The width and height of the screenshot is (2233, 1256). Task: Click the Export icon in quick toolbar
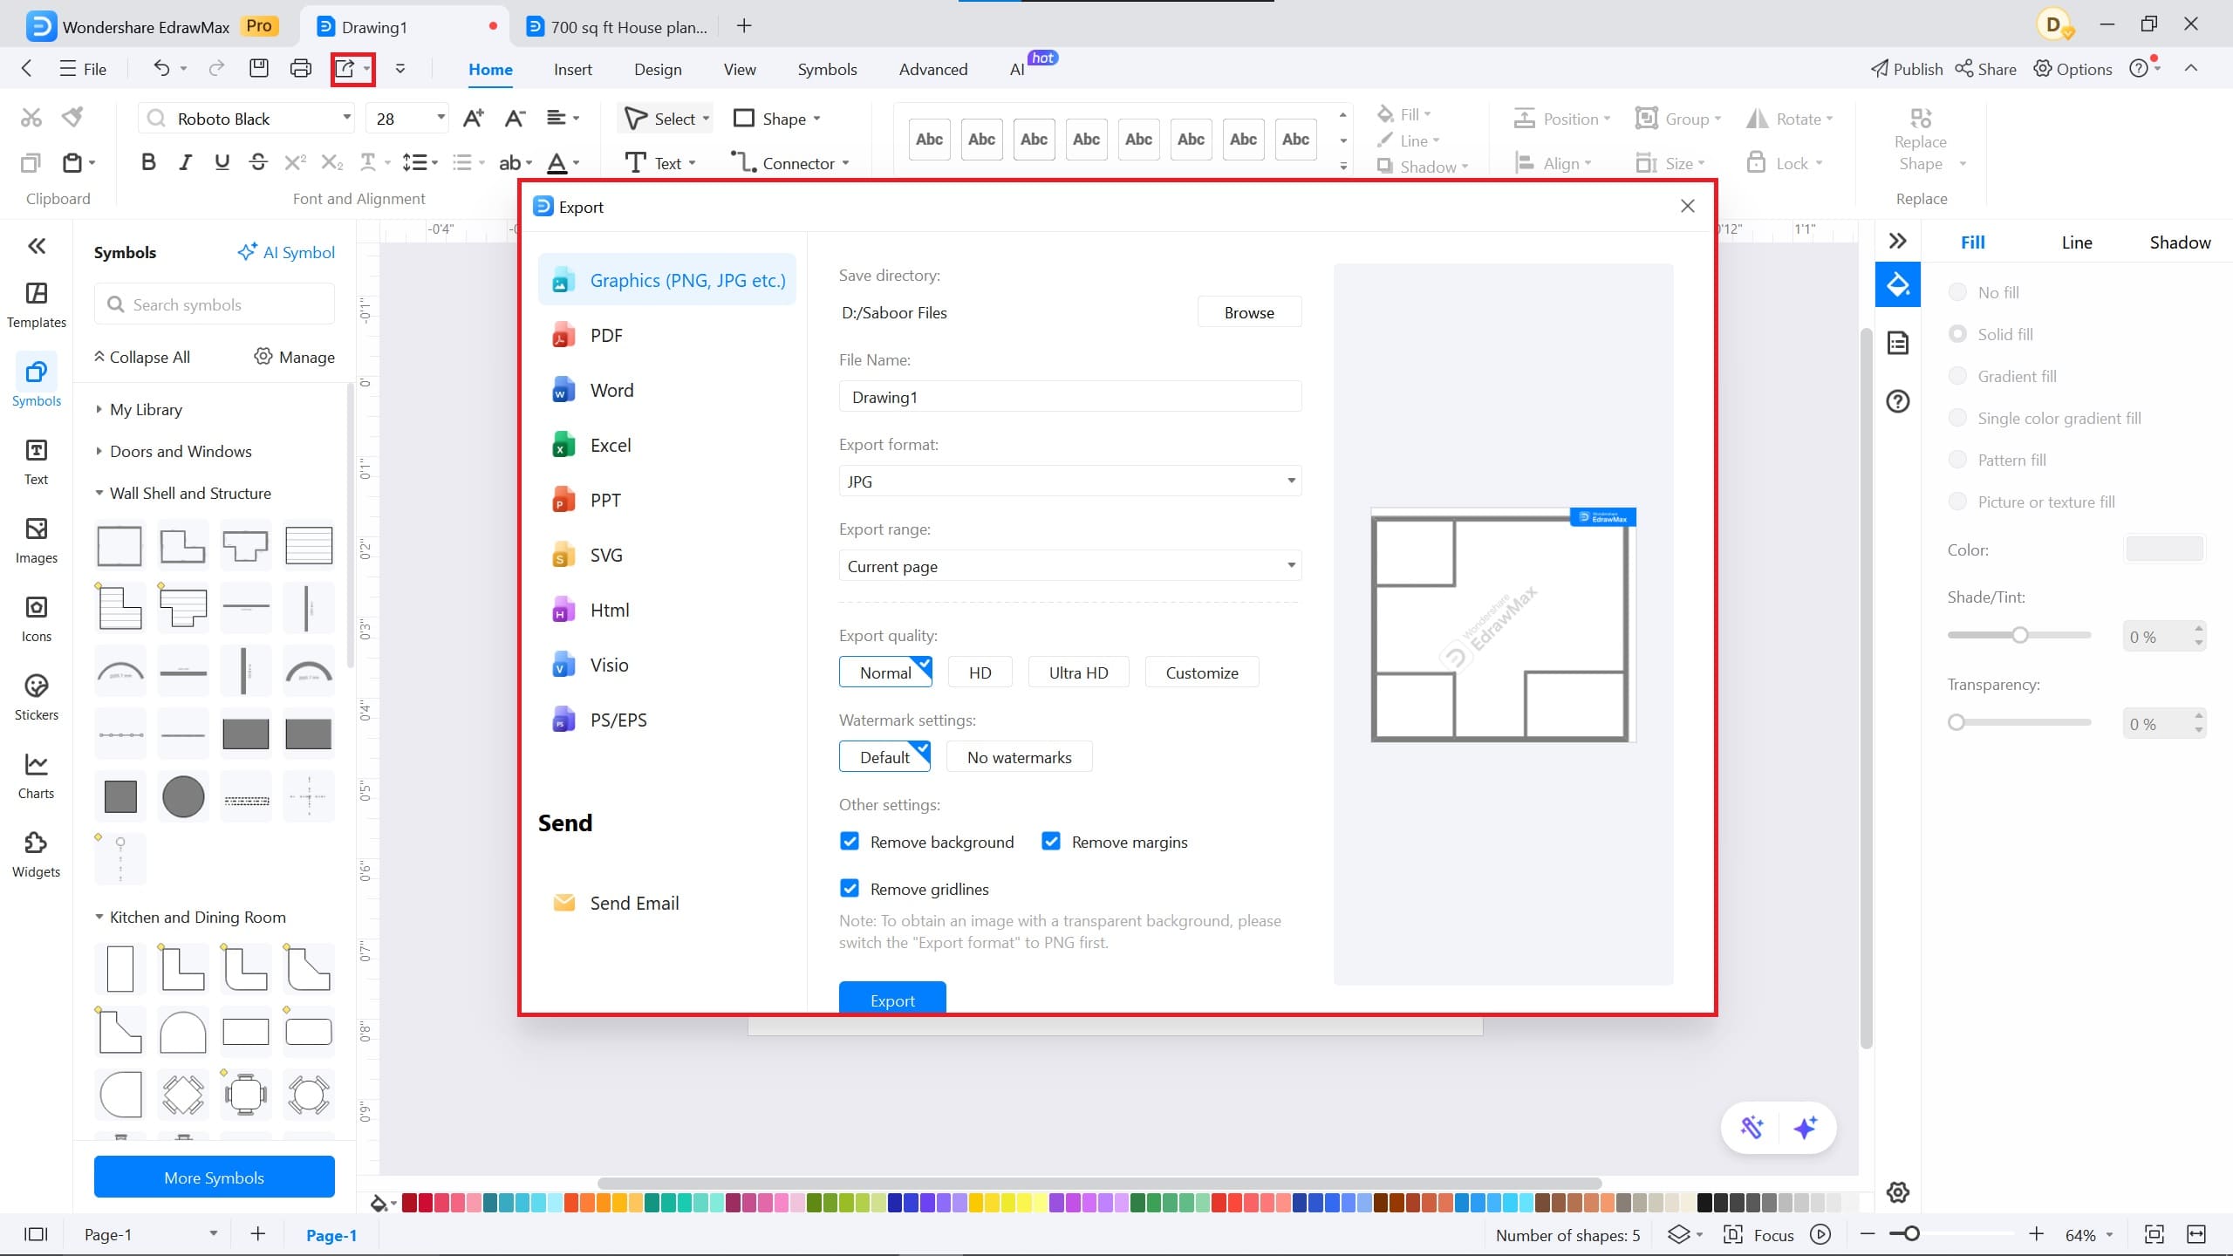(345, 68)
